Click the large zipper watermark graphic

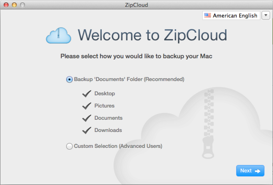pyautogui.click(x=209, y=124)
